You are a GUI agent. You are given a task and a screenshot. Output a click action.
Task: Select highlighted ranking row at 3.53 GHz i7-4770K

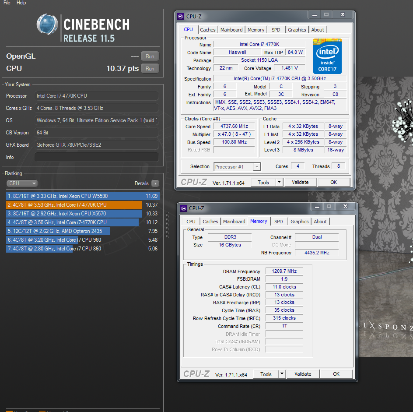tap(83, 205)
